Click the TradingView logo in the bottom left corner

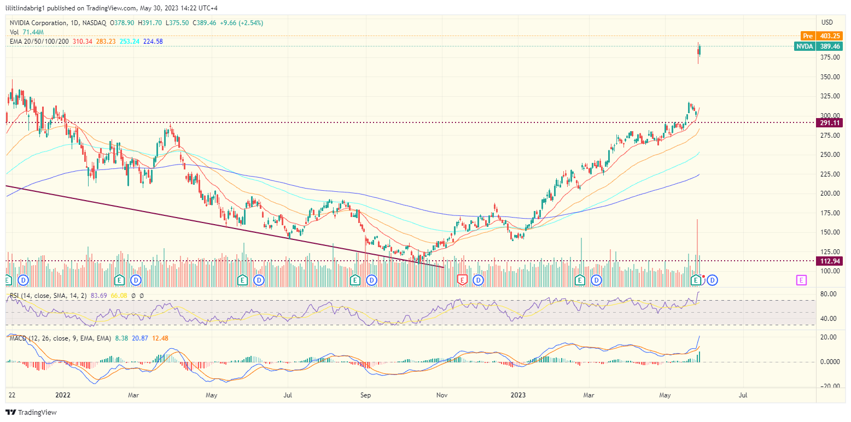pos(11,413)
